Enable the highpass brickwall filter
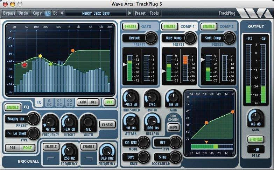 tap(51, 147)
